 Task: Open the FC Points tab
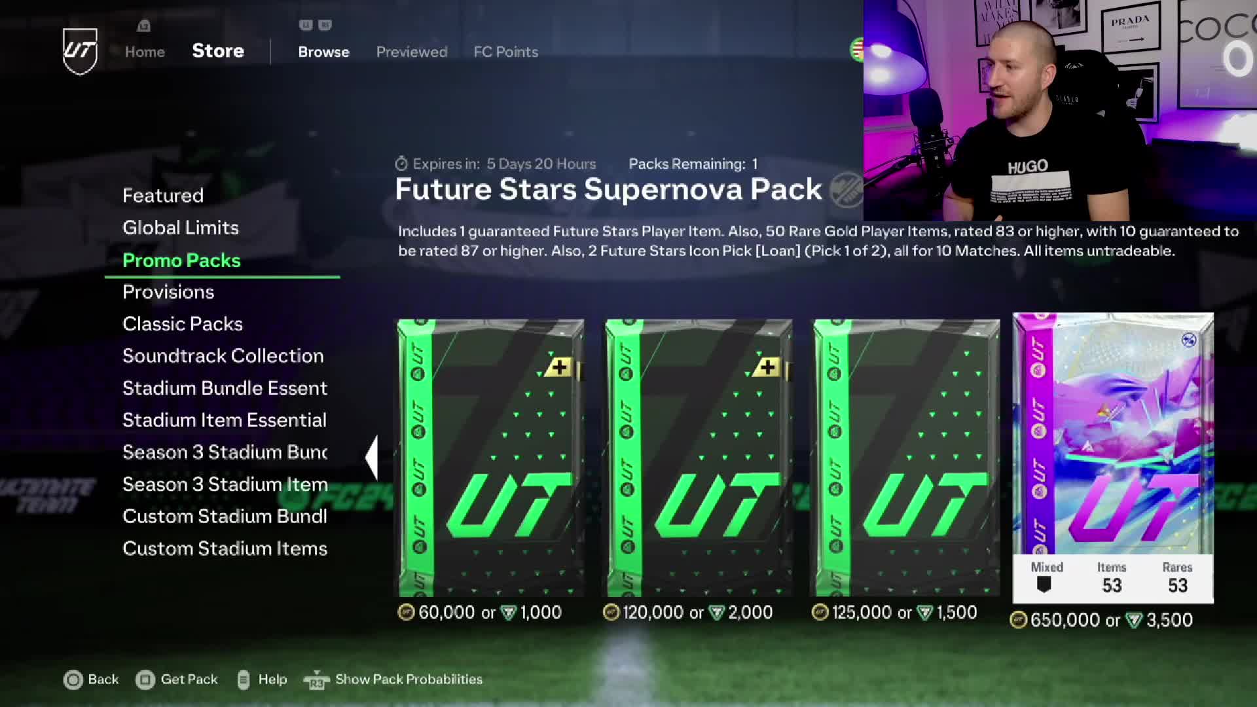pos(505,52)
